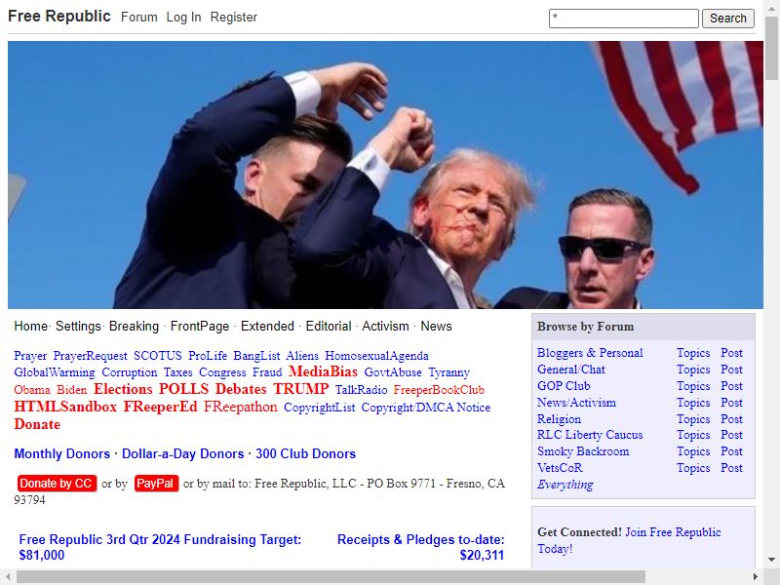Open the Forum link in header

click(138, 18)
